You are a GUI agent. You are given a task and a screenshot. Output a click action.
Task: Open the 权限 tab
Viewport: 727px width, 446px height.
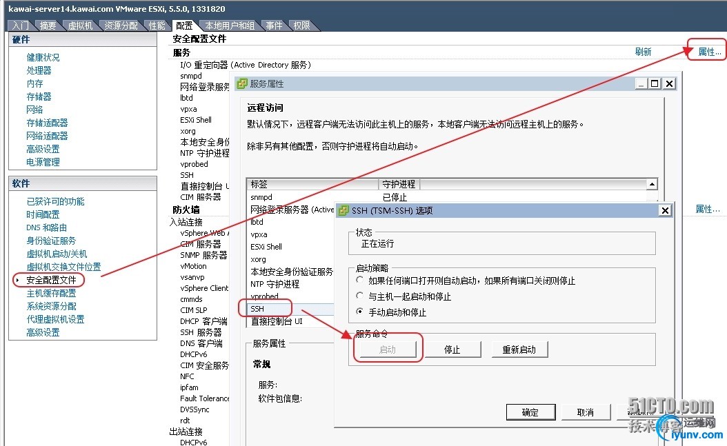[302, 26]
